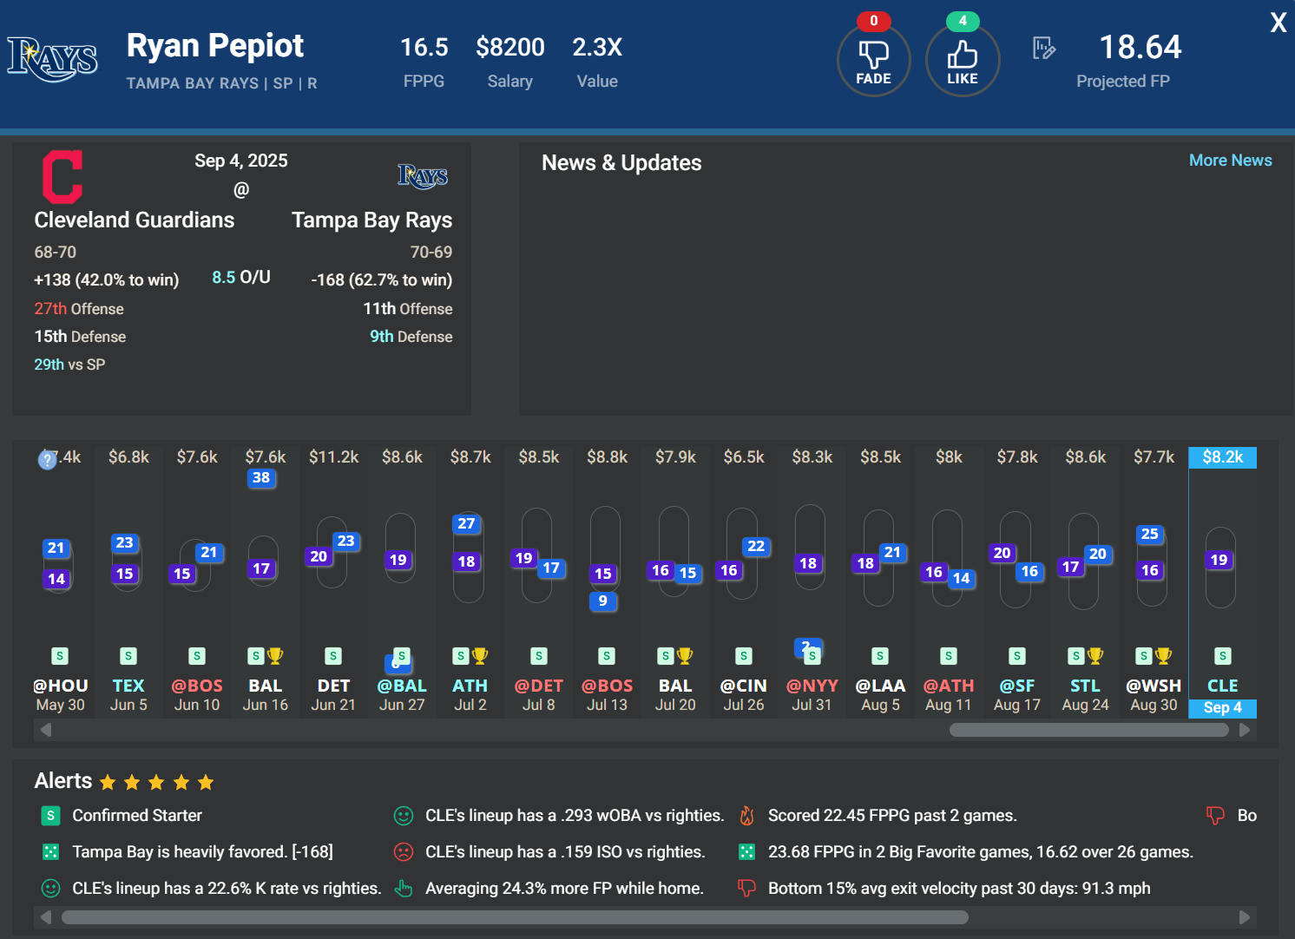Screen dimensions: 1295x939
Task: Click the question mark help icon
Action: pos(47,460)
